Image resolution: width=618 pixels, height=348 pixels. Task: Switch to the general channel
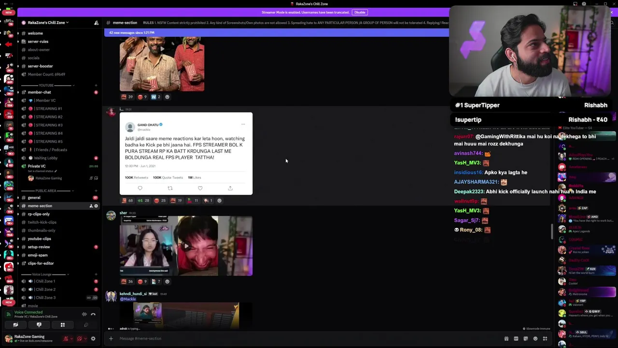point(34,198)
